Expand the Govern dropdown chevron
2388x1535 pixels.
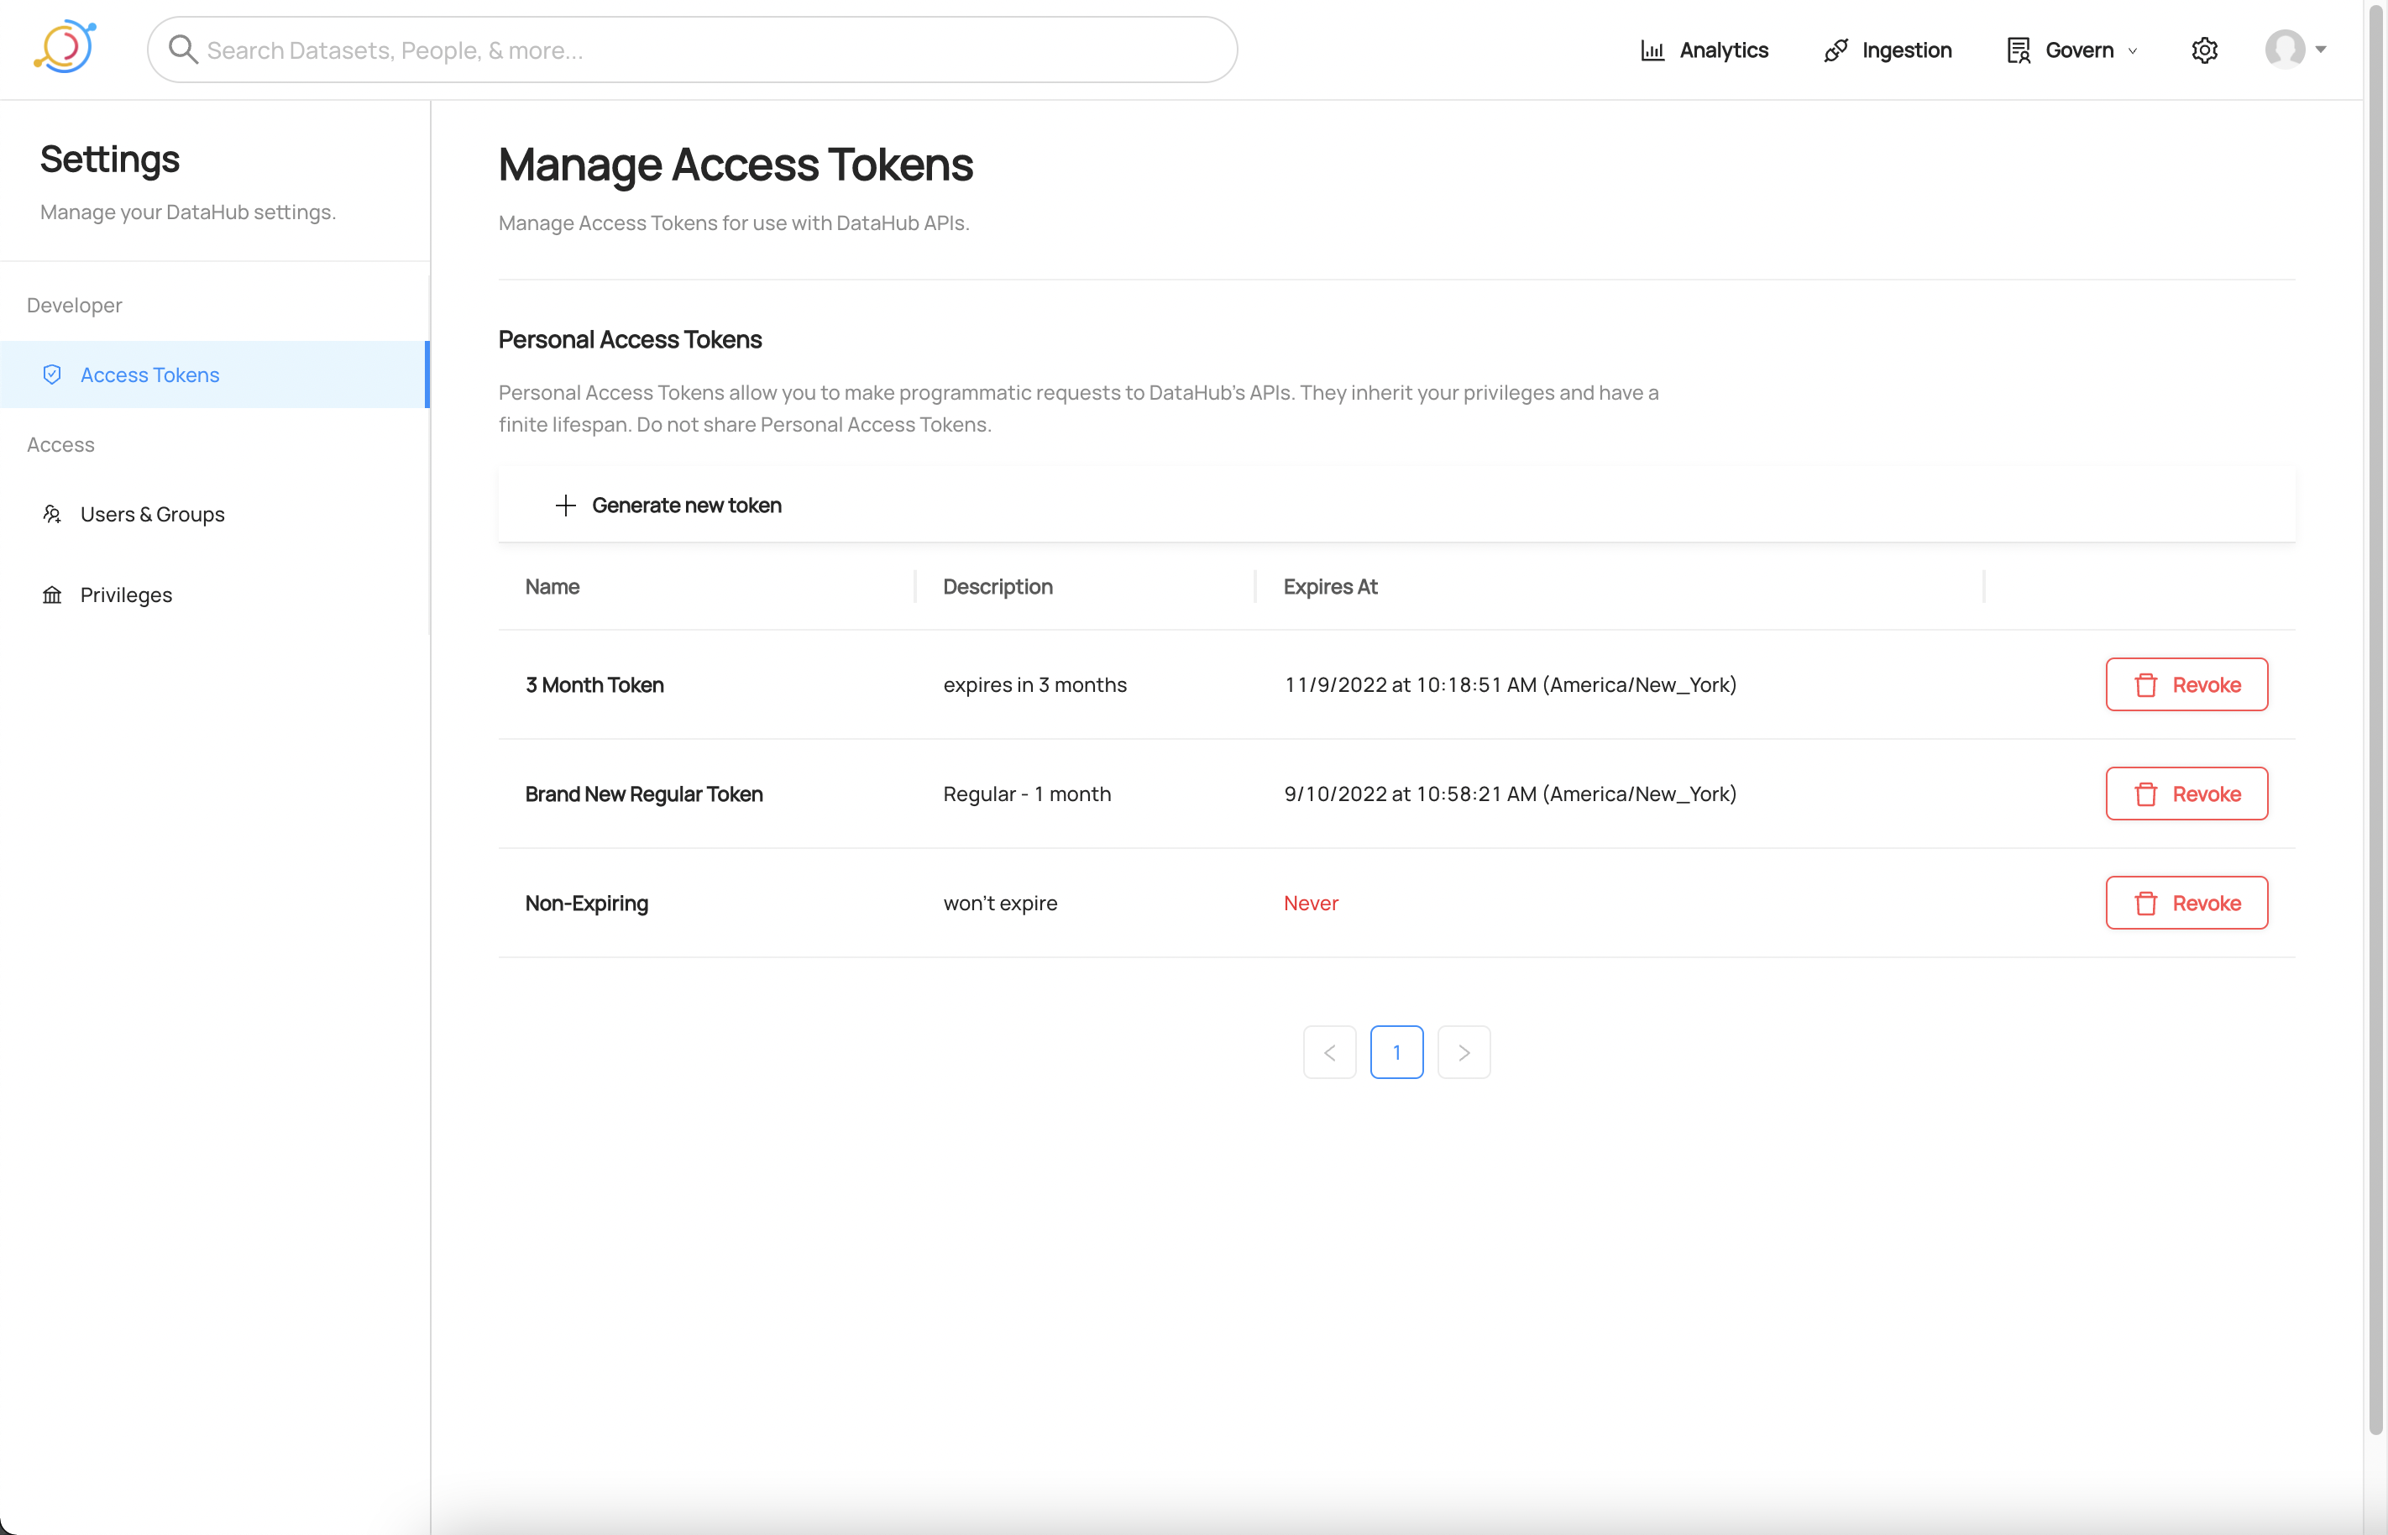point(2133,51)
